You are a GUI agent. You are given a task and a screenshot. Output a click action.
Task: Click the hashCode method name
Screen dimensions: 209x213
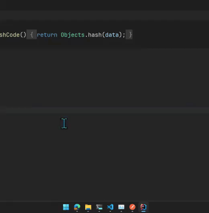click(x=10, y=35)
